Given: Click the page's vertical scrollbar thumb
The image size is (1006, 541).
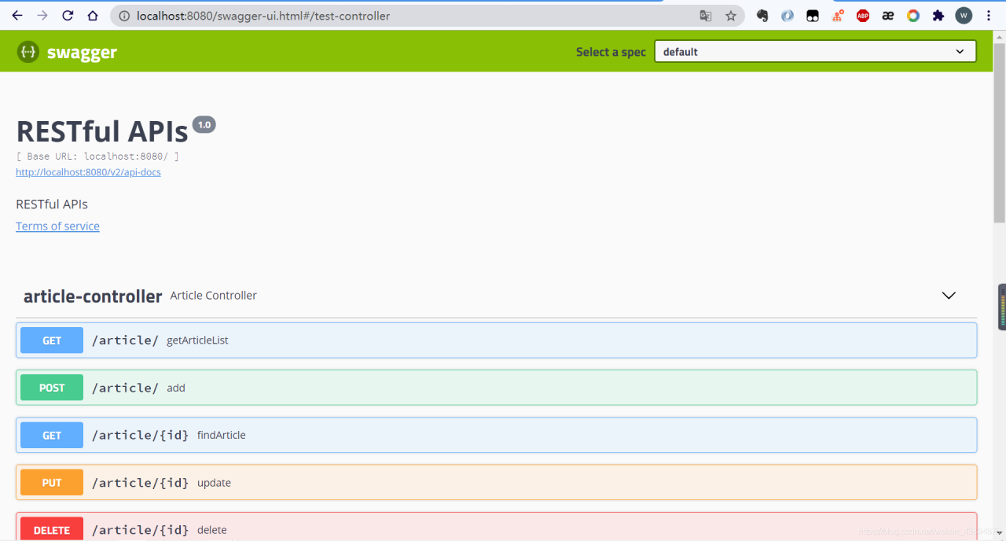Looking at the screenshot, I should (999, 134).
